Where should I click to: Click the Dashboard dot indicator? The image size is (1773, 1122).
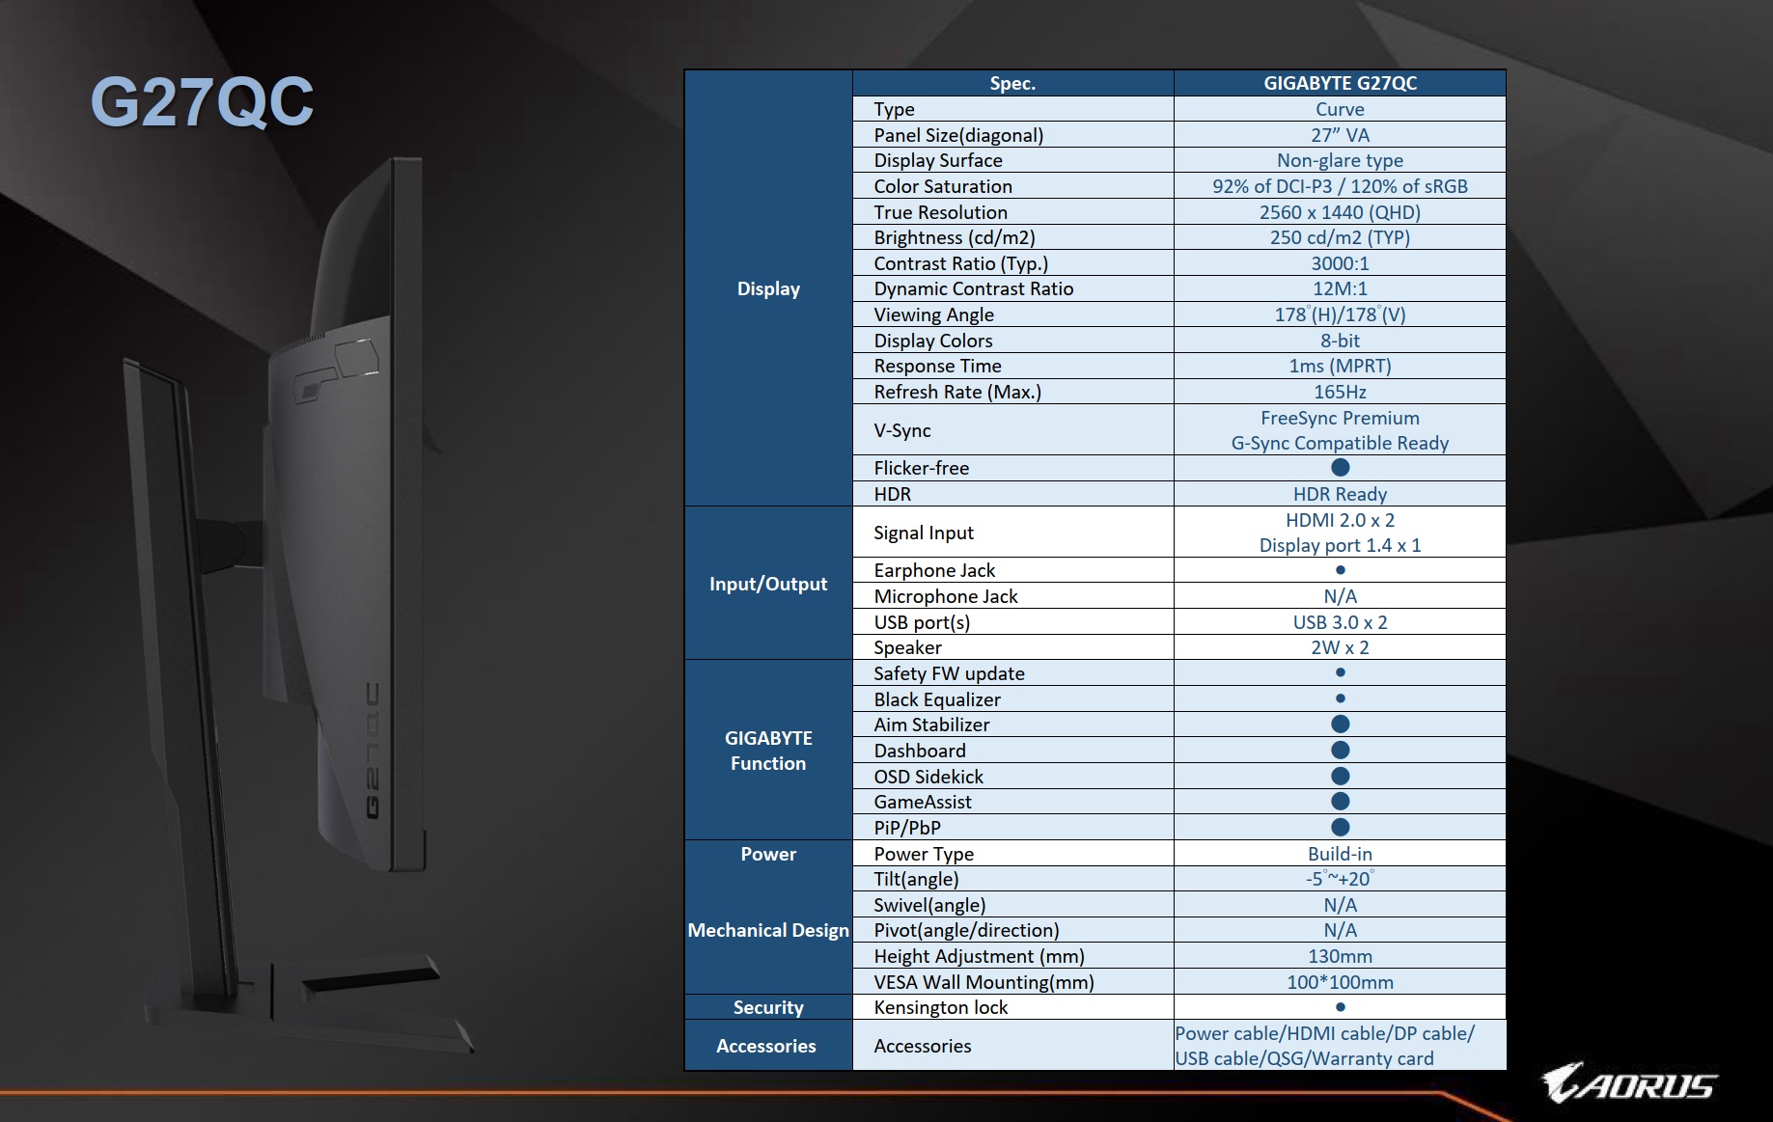pyautogui.click(x=1340, y=751)
